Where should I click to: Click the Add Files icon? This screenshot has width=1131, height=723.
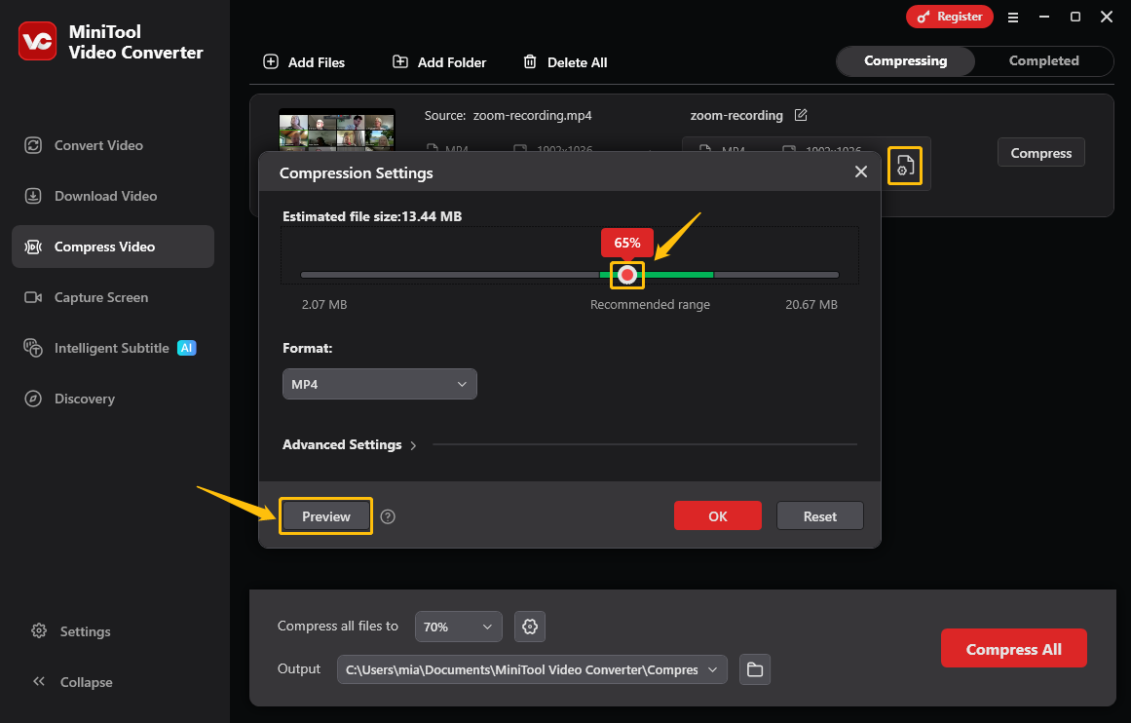pos(269,61)
